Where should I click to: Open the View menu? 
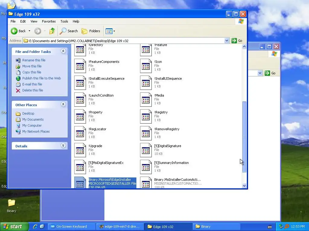tap(34, 21)
